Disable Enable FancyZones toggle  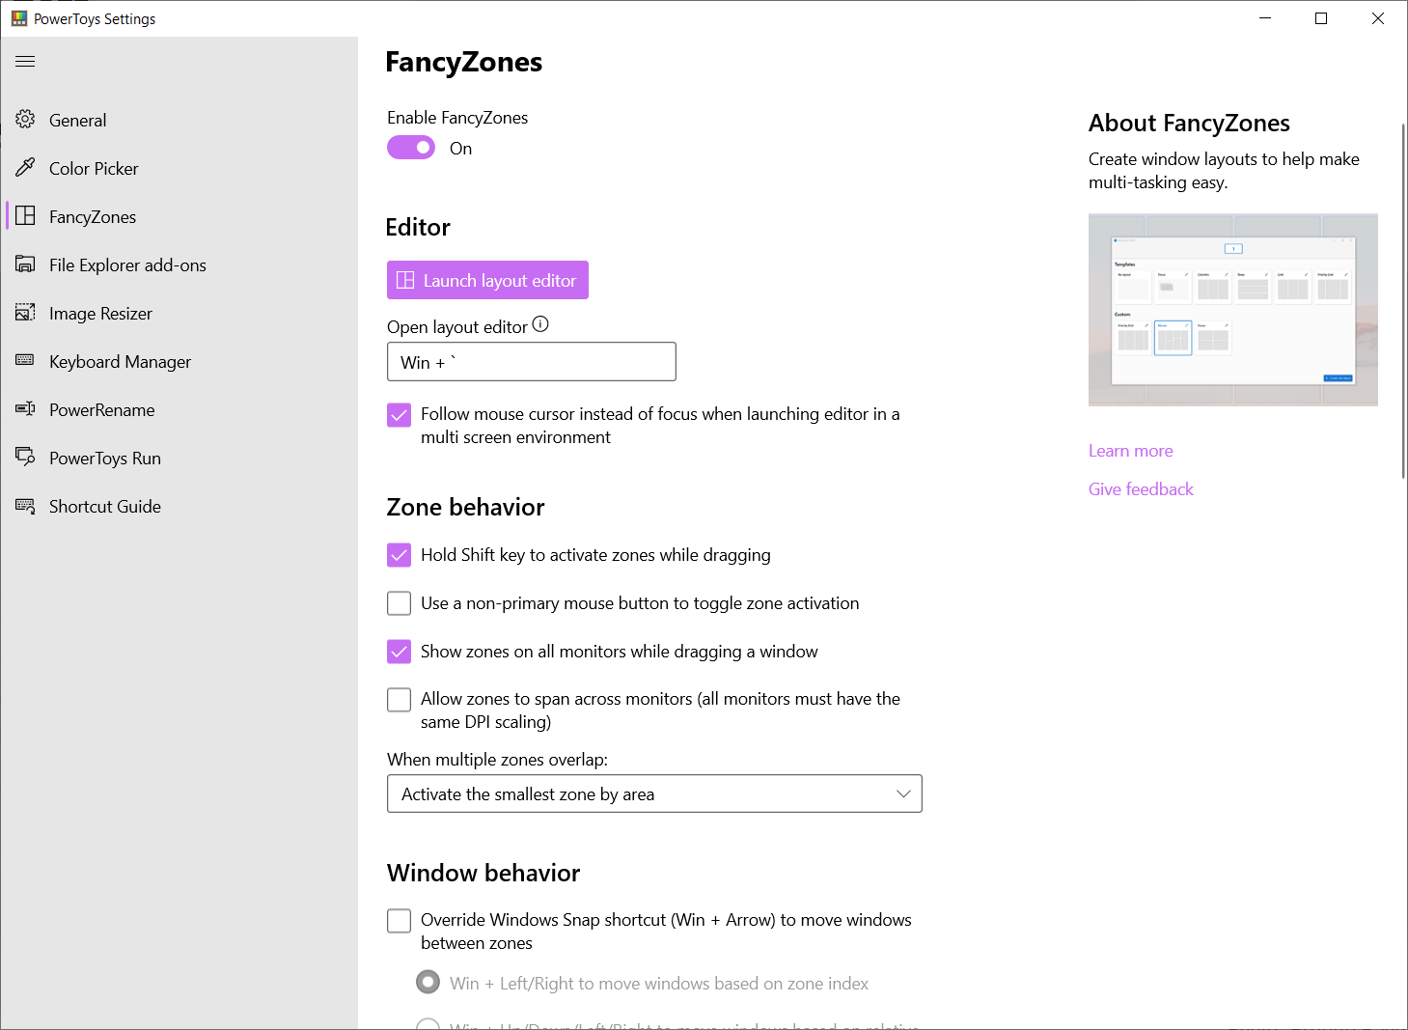click(x=411, y=147)
